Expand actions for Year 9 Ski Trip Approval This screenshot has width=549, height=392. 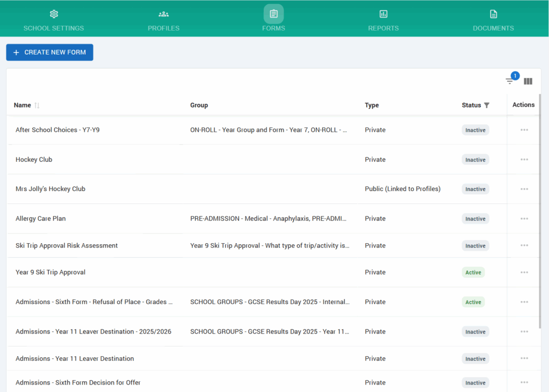tap(524, 272)
